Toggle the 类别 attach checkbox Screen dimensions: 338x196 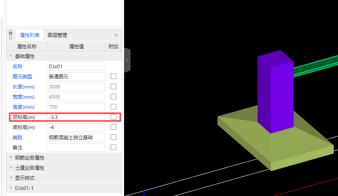pos(113,137)
